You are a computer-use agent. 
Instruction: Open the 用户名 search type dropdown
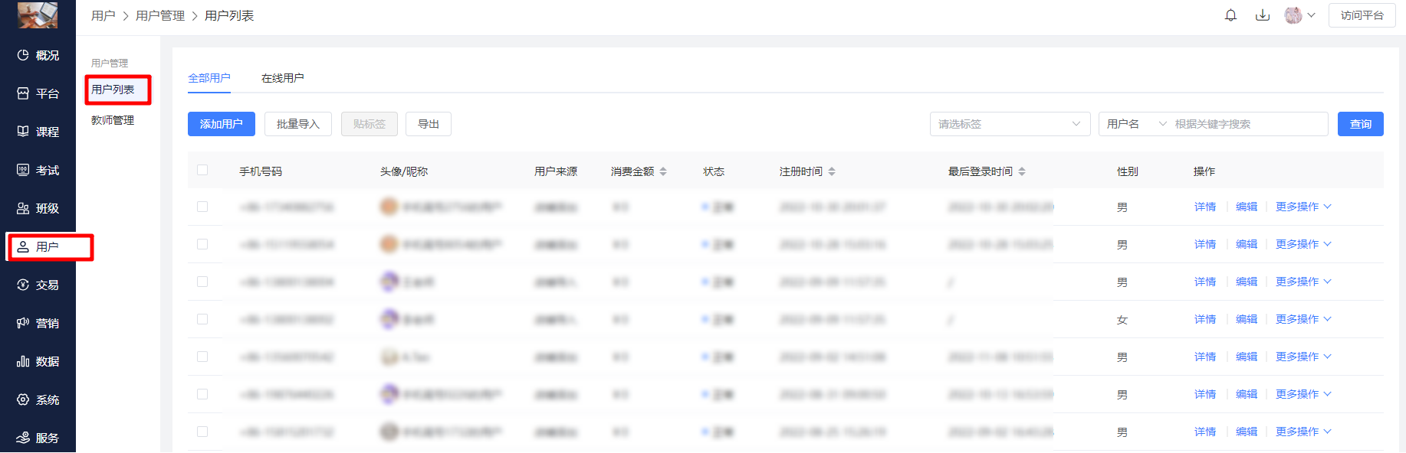pos(1136,124)
